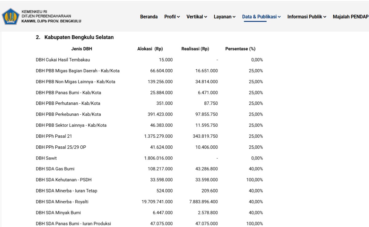Viewport: 369px width, 227px height.
Task: Select the DBH SDA Minerba - Royalti allocation value
Action: pyautogui.click(x=157, y=202)
